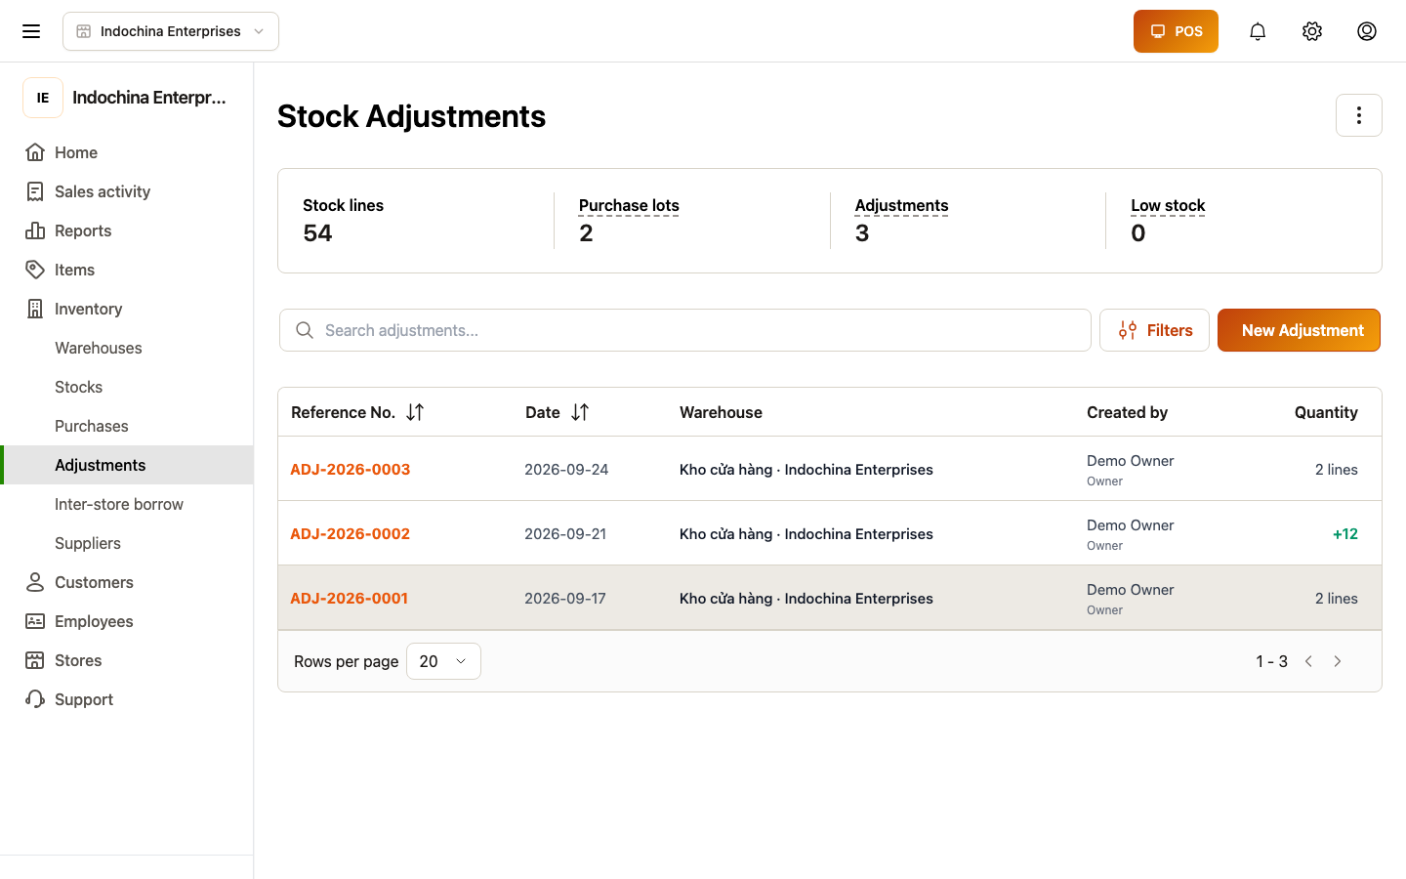Click the Purchase lots stat label
Screen dimensions: 1406x879
pyautogui.click(x=629, y=205)
